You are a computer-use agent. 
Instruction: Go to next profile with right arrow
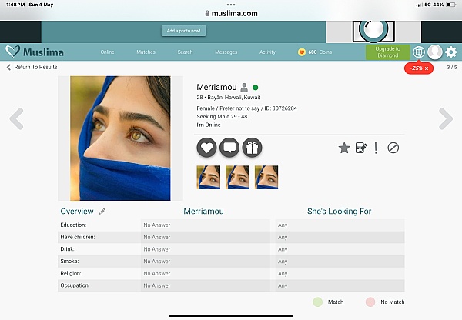pos(445,118)
